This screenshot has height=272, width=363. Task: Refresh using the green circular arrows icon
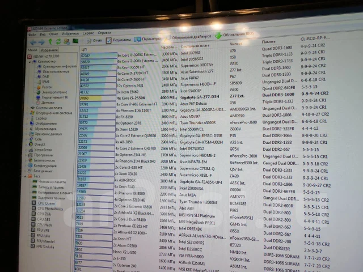(58, 41)
